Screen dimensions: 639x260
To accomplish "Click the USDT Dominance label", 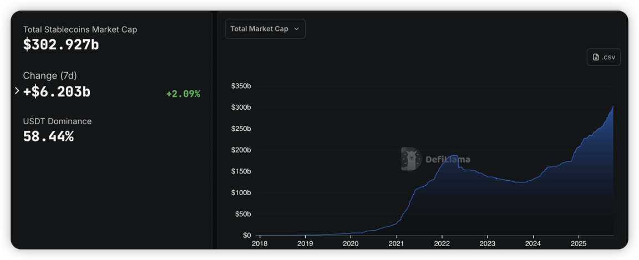I will point(57,121).
